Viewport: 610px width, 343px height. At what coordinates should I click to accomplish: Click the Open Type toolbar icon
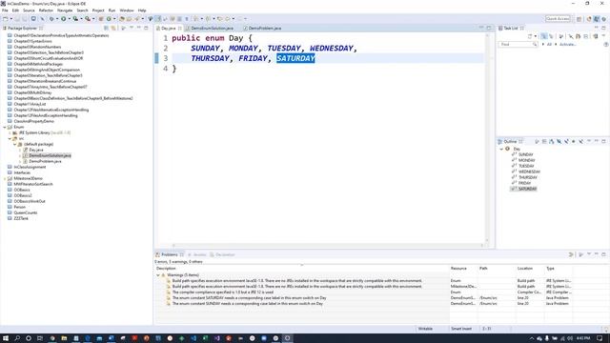tap(122, 19)
